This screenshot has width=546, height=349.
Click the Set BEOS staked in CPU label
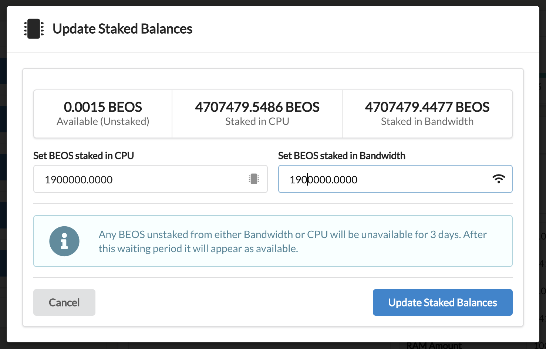tap(84, 156)
